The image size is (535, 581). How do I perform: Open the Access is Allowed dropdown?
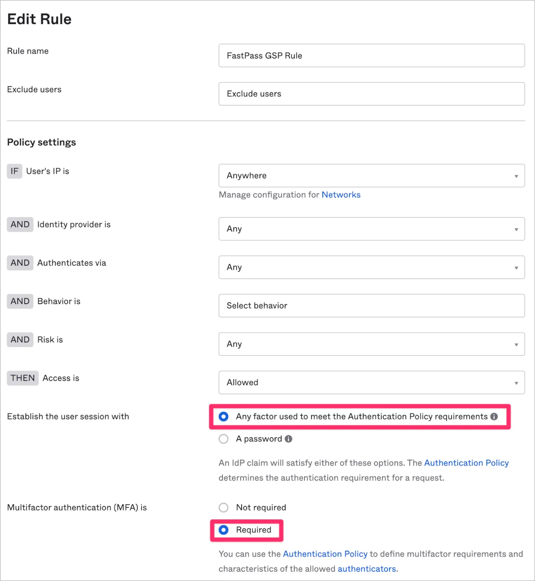click(x=371, y=382)
